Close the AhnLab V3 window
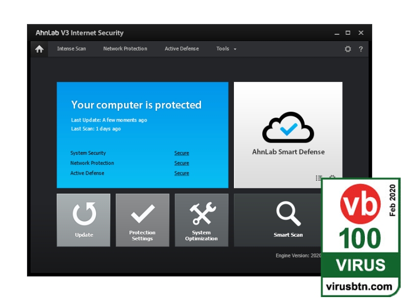408x301 pixels. (361, 33)
